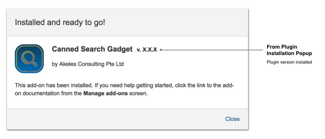Click the Plugin version installed caption
This screenshot has width=325, height=139.
(x=289, y=62)
